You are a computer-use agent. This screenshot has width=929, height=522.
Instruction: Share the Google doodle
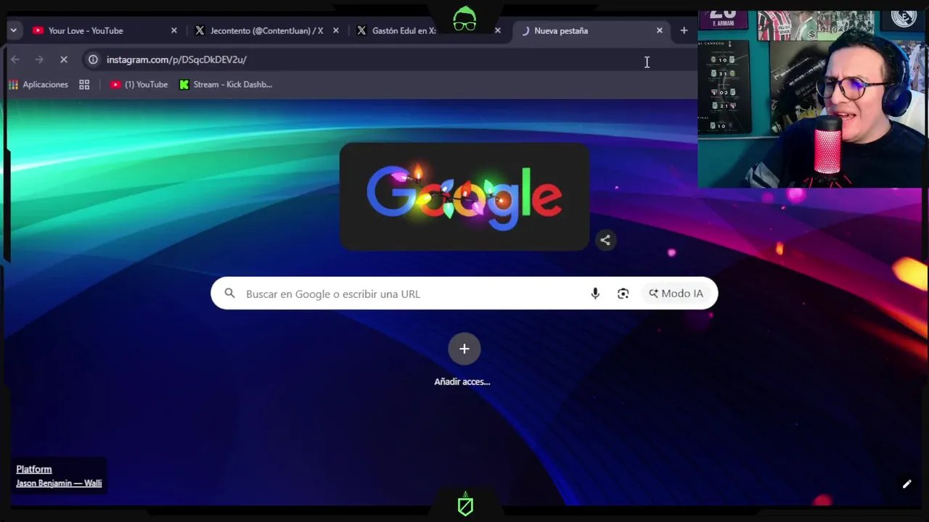(x=605, y=240)
